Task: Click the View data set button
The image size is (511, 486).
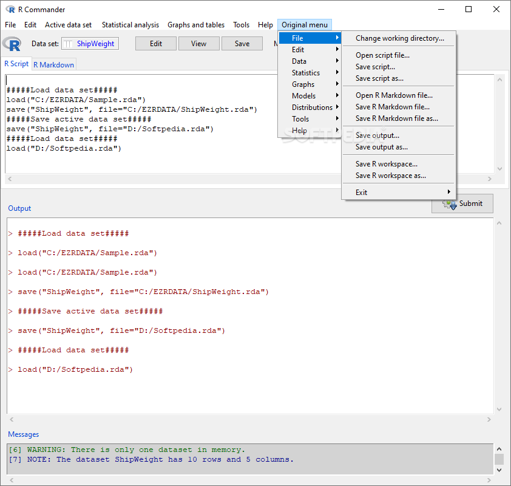Action: (199, 43)
